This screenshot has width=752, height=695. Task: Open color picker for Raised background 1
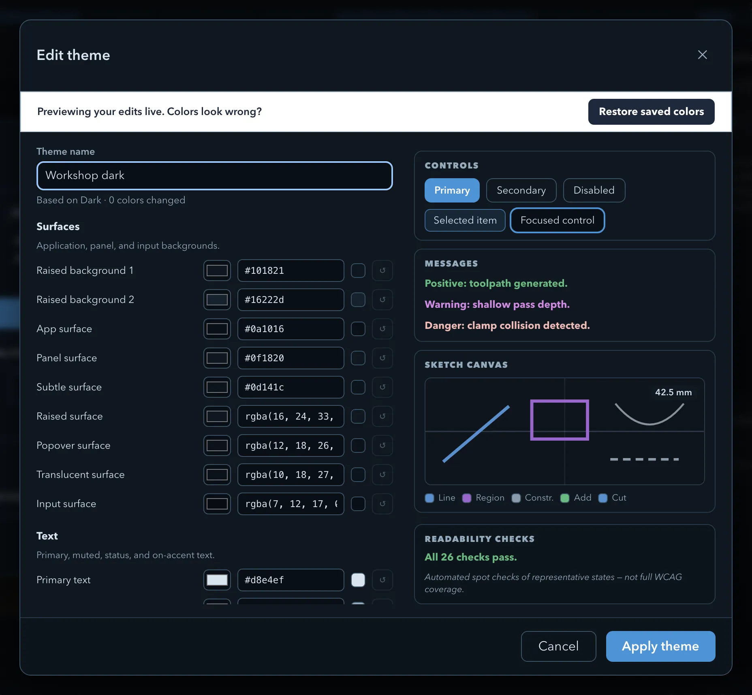click(x=217, y=271)
